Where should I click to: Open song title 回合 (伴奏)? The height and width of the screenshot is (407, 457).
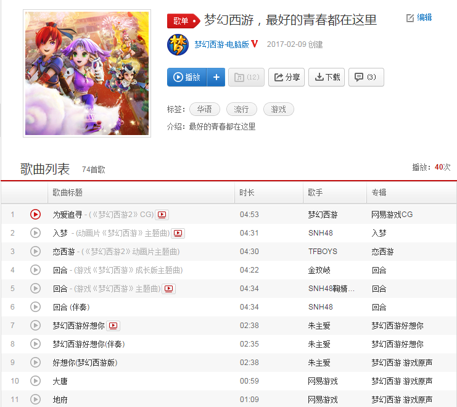71,307
